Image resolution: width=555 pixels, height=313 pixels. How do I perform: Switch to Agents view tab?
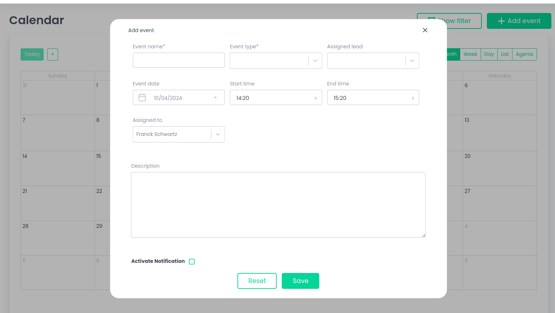pyautogui.click(x=524, y=54)
